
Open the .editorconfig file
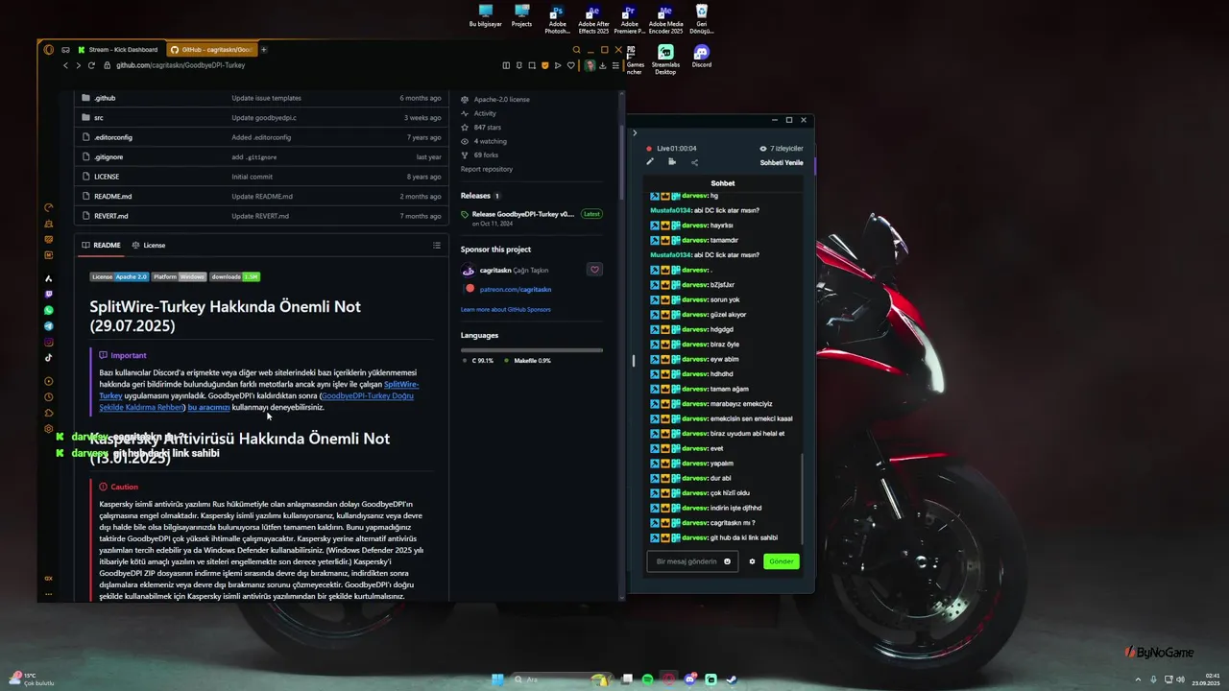pyautogui.click(x=113, y=137)
